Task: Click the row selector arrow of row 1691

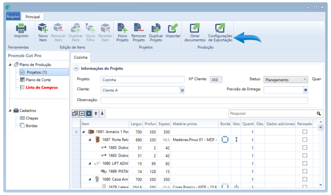Action: point(76,132)
